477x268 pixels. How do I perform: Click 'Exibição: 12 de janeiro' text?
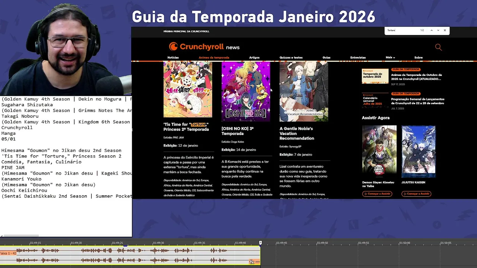181,146
